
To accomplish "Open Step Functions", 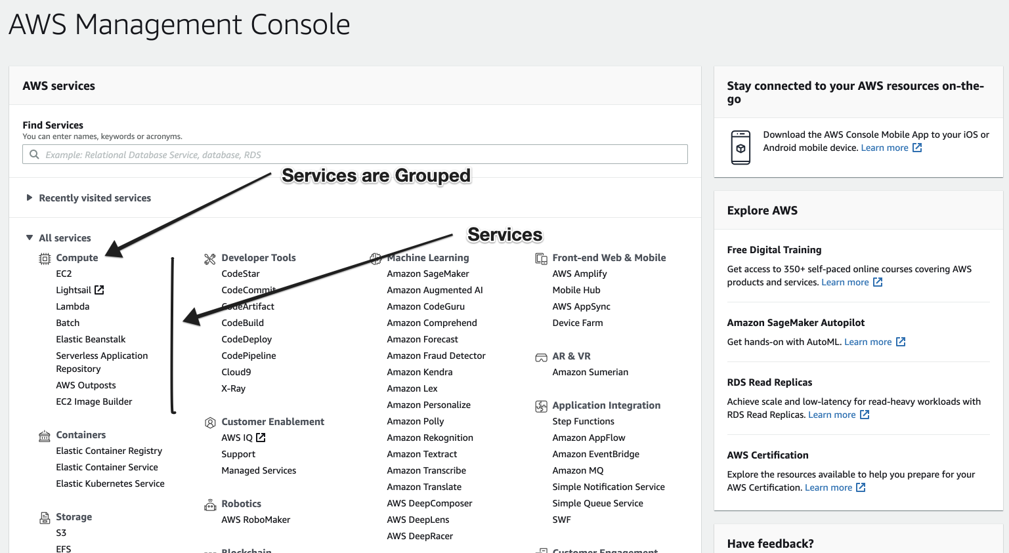I will (x=584, y=421).
